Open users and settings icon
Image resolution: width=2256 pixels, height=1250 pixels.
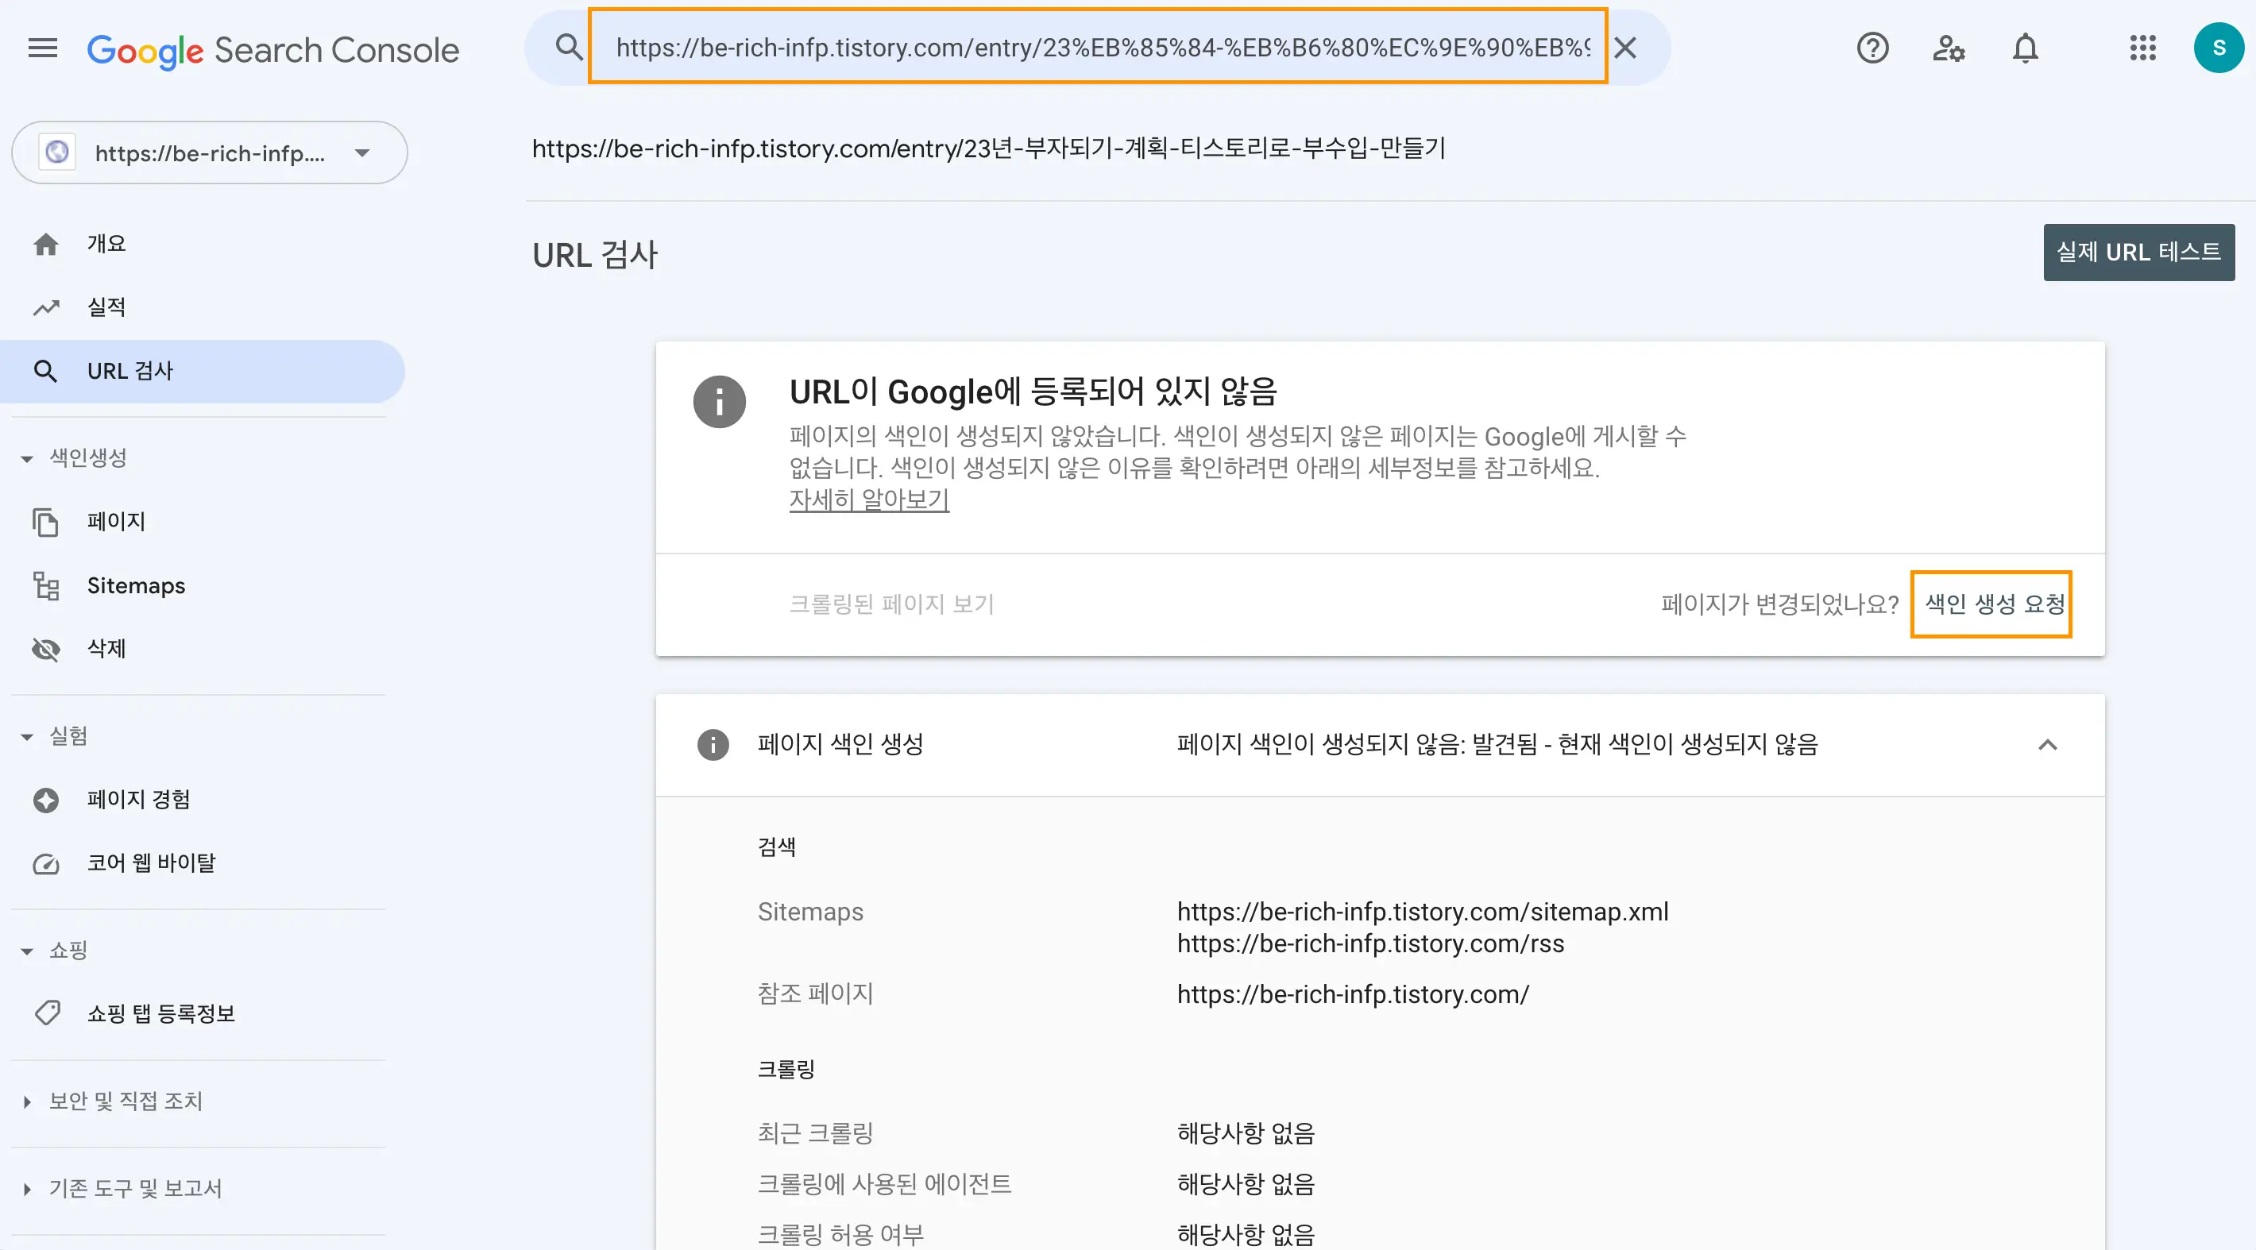tap(1949, 48)
